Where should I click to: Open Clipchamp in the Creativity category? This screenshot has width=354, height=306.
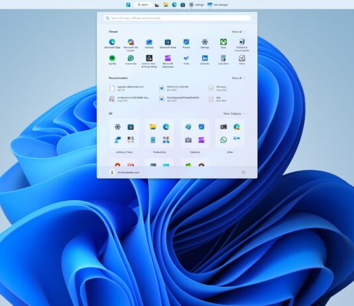tap(202, 140)
